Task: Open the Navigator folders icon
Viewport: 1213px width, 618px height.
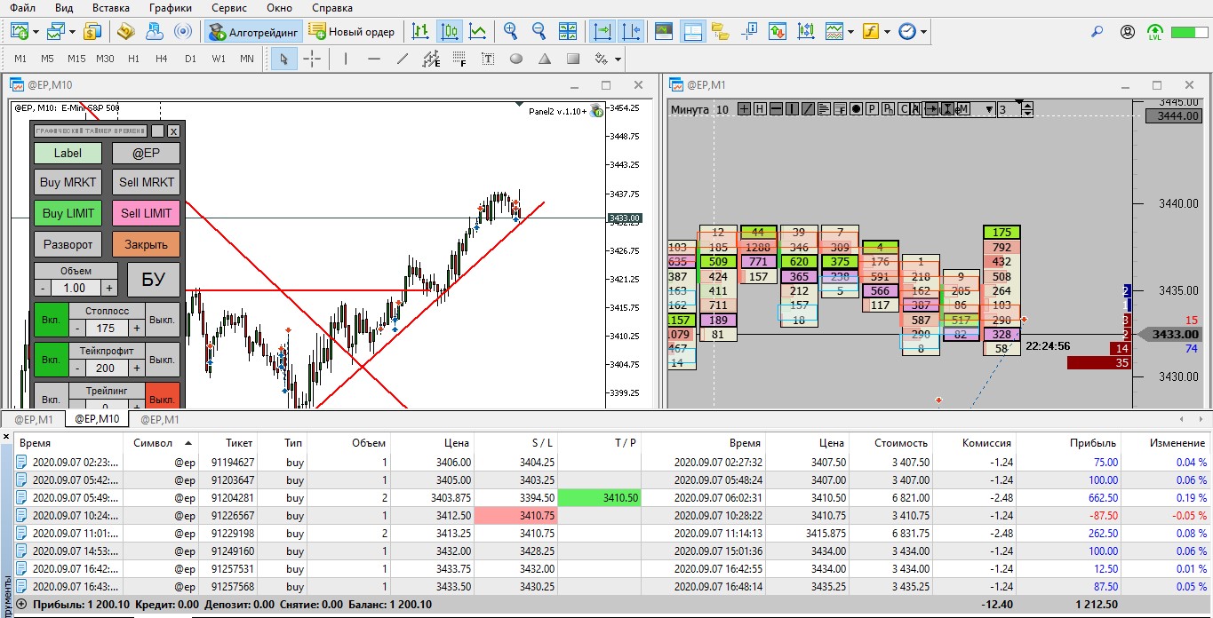Action: coord(720,31)
